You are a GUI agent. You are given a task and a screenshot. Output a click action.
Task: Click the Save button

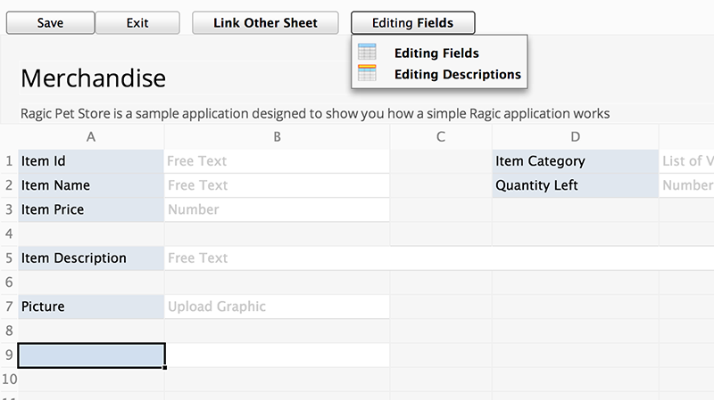point(50,23)
